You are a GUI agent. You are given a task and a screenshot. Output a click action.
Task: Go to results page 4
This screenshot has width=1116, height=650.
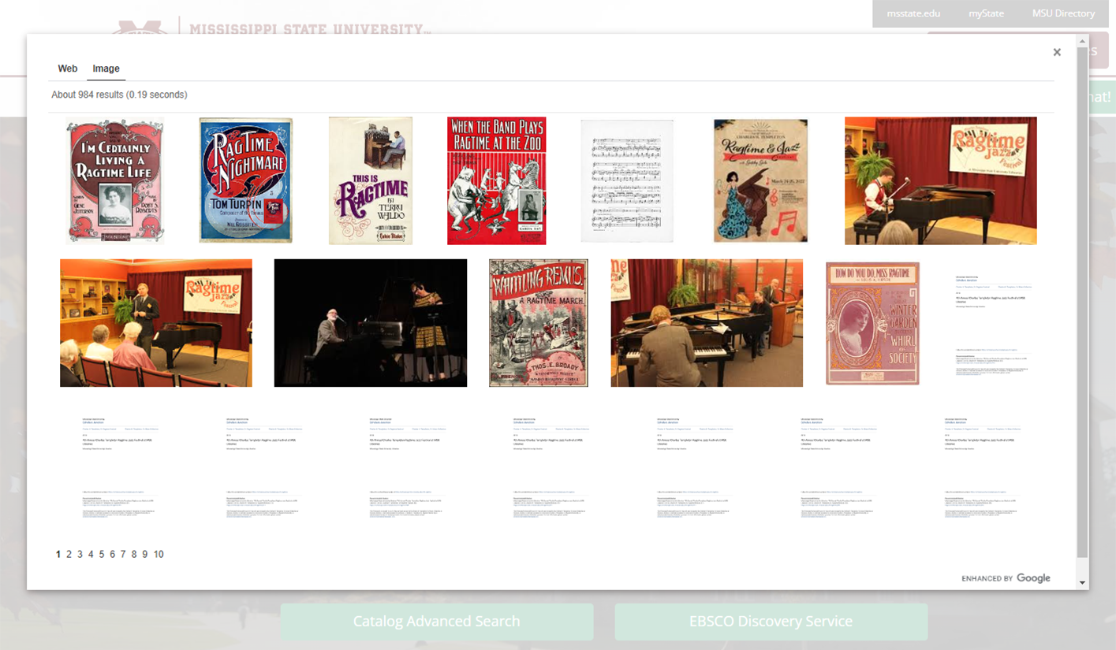tap(91, 555)
